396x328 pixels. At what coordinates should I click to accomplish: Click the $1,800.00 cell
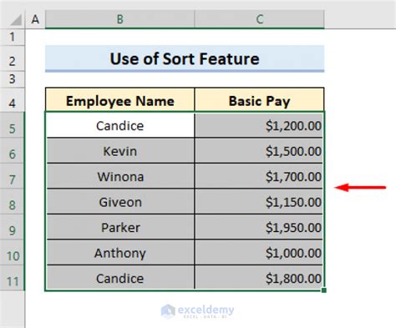[x=259, y=278]
